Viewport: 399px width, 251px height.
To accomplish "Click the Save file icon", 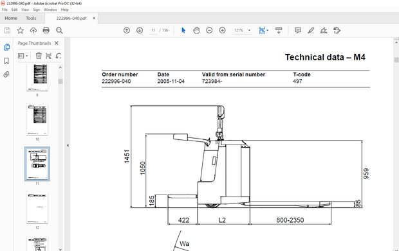I will (7, 30).
